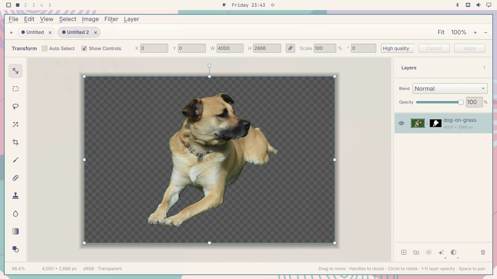Screen dimensions: 497x279
Task: Open the Edit menu
Action: pos(29,19)
